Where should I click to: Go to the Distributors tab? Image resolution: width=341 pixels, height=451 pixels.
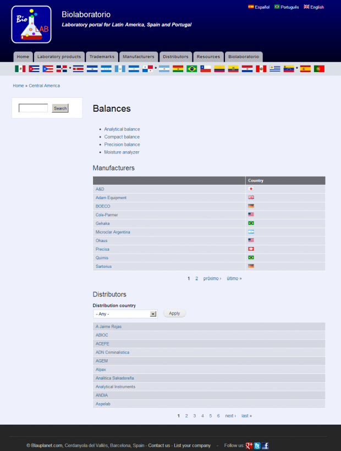click(175, 57)
